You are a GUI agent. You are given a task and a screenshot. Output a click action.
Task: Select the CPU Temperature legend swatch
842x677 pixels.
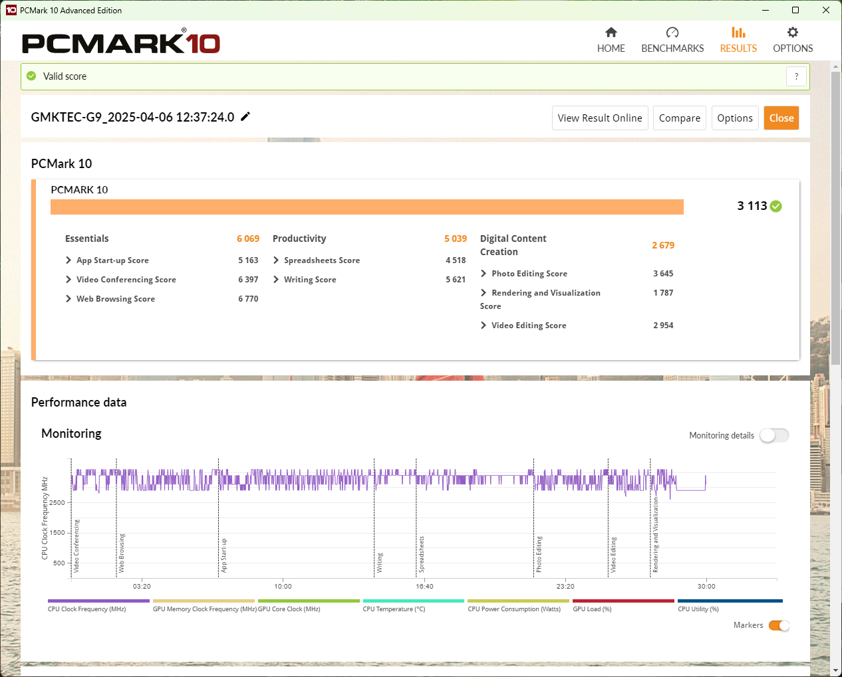click(413, 601)
